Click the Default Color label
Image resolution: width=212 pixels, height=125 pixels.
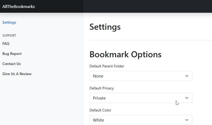coord(100,110)
